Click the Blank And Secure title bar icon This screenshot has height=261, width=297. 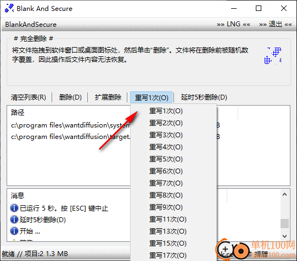coord(9,8)
